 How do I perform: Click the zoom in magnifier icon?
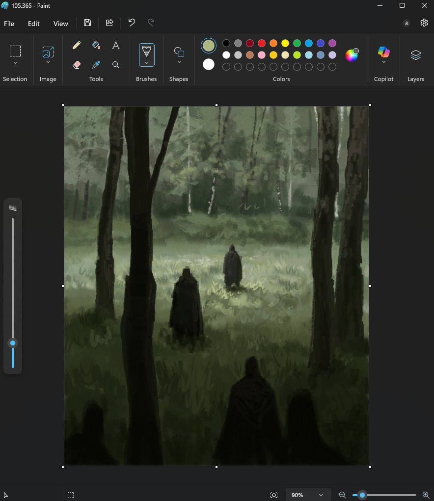click(426, 495)
